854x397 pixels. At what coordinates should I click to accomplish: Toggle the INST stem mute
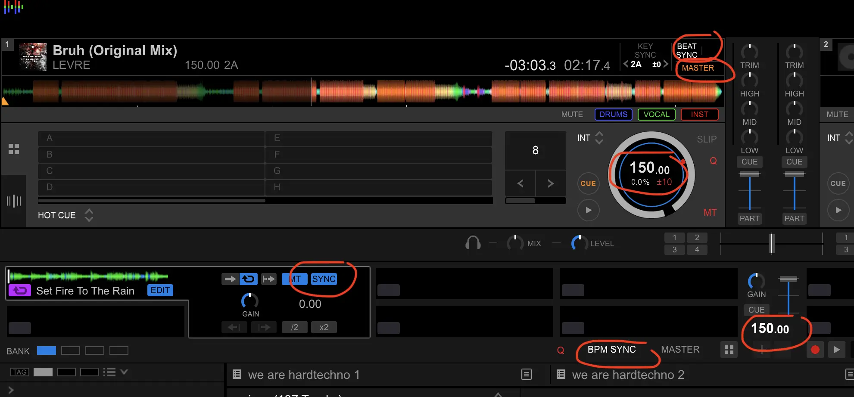pos(699,115)
